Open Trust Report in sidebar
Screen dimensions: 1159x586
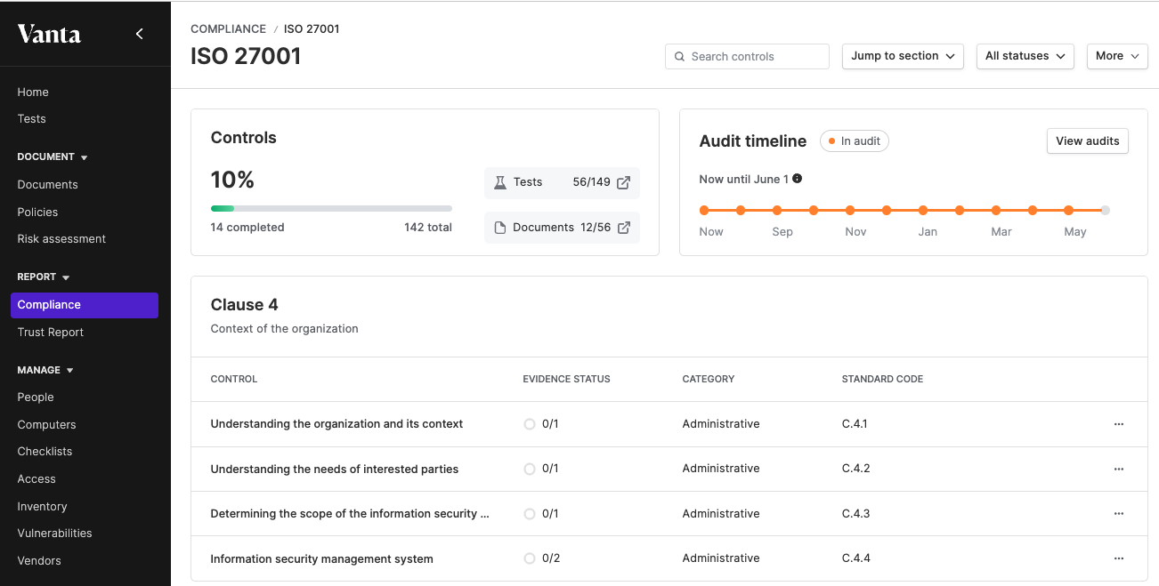coord(51,333)
